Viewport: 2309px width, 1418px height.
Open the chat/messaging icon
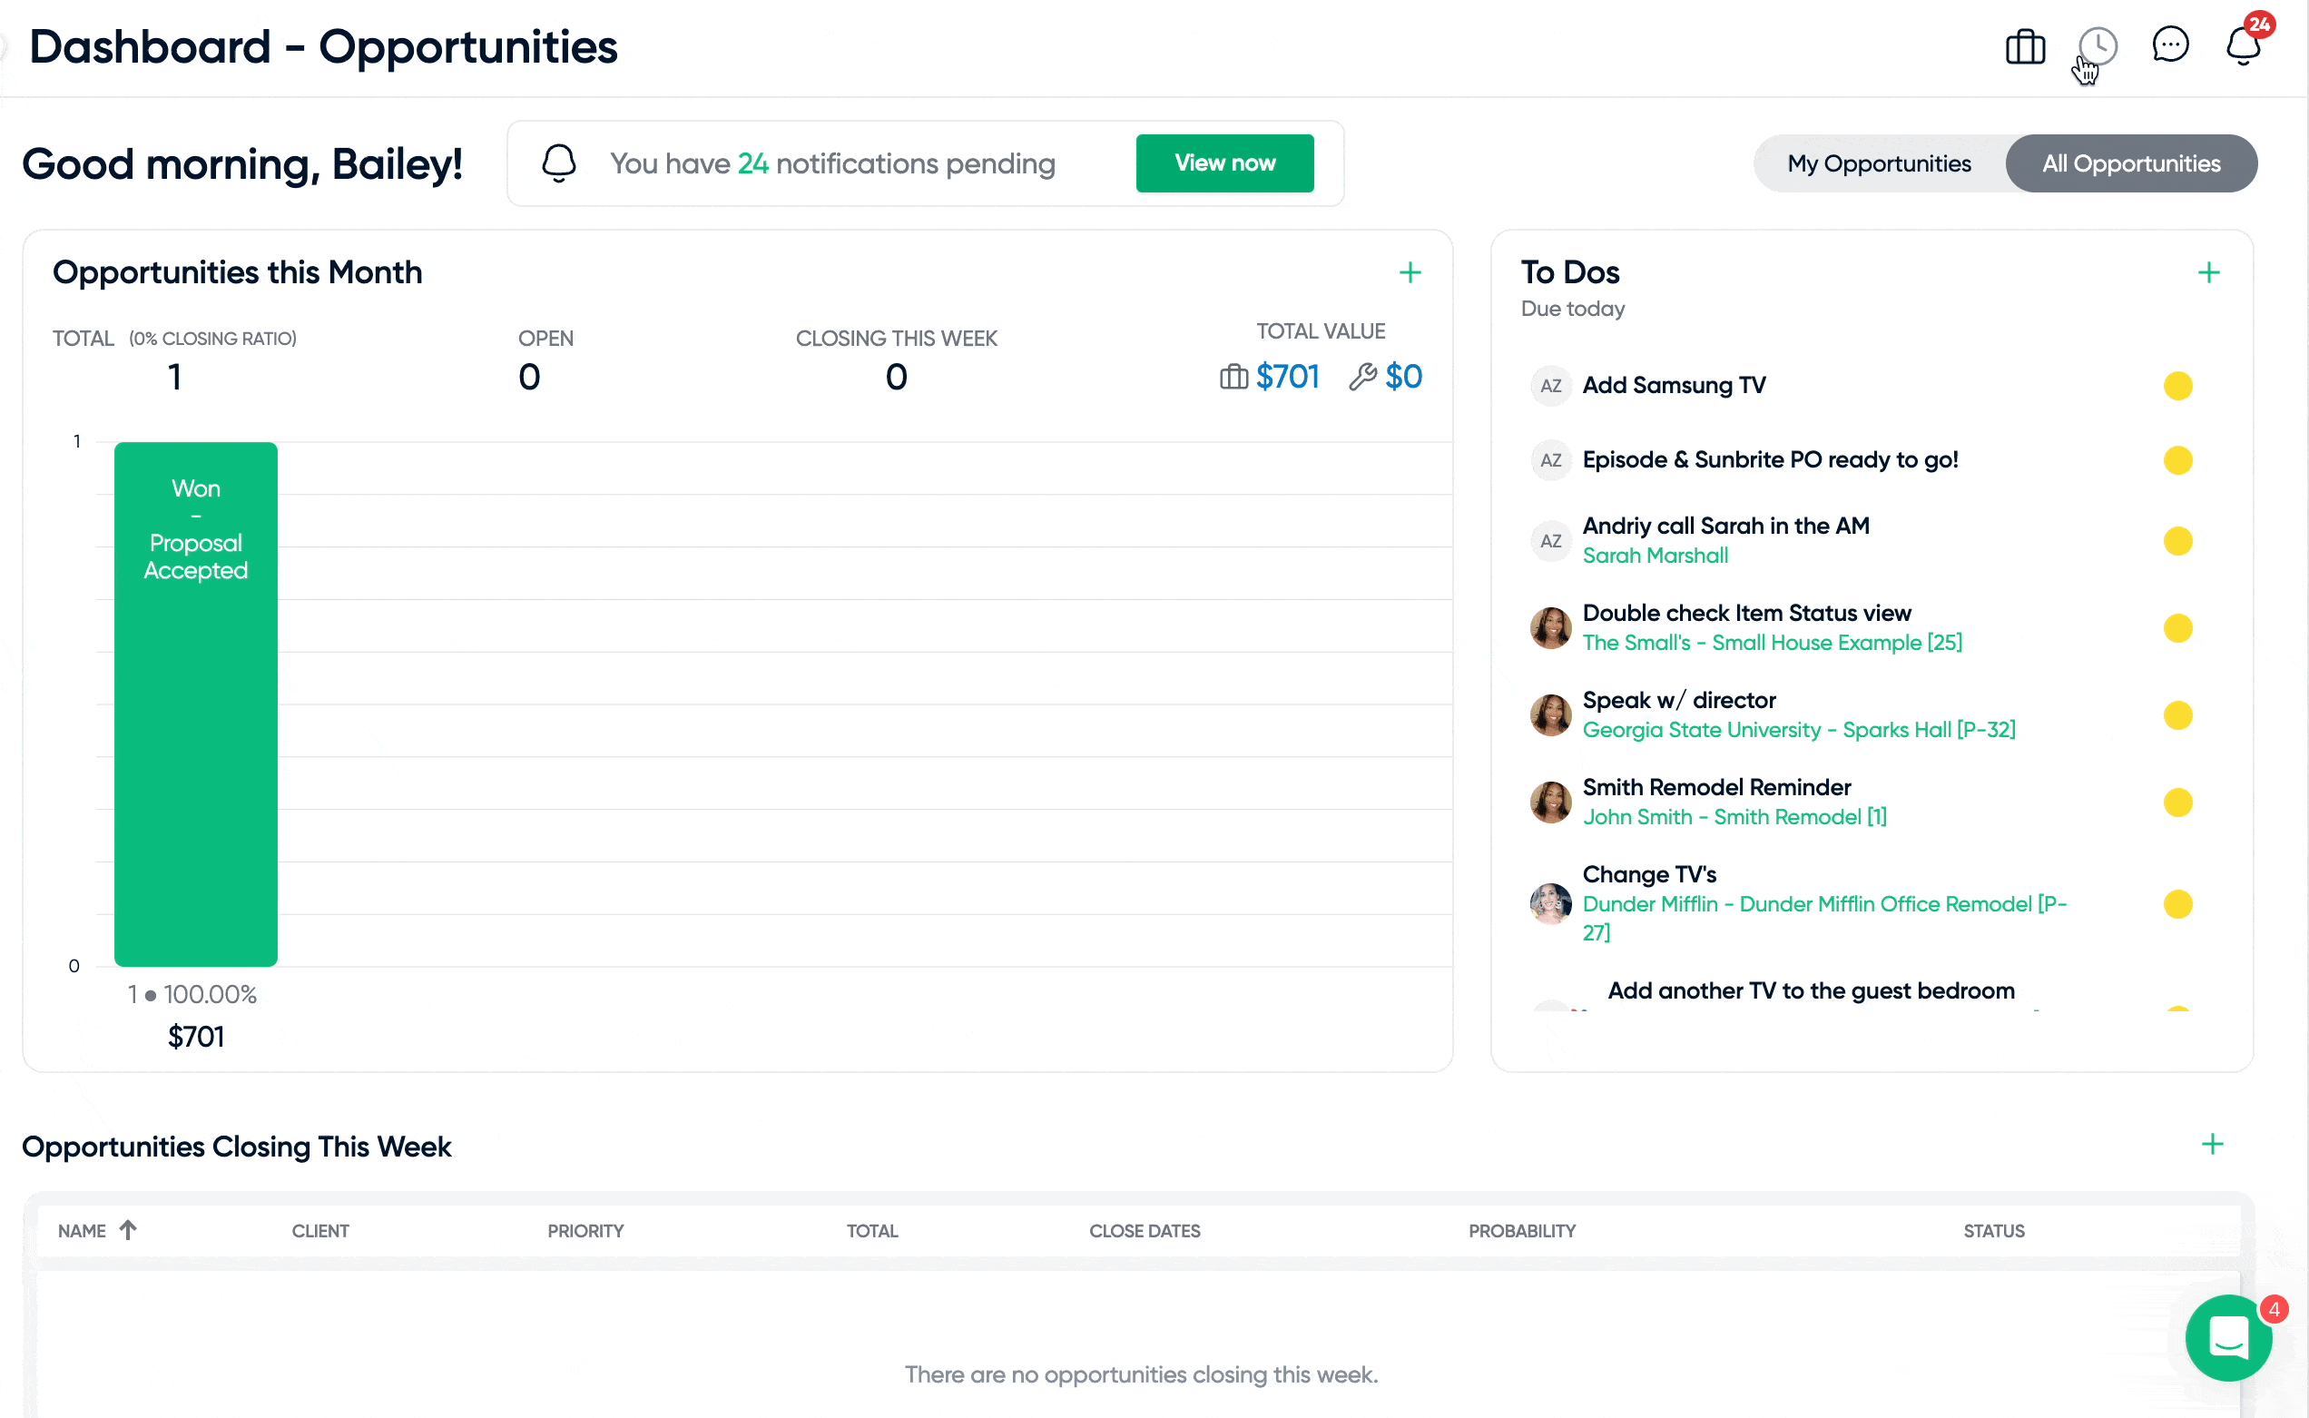[2170, 46]
